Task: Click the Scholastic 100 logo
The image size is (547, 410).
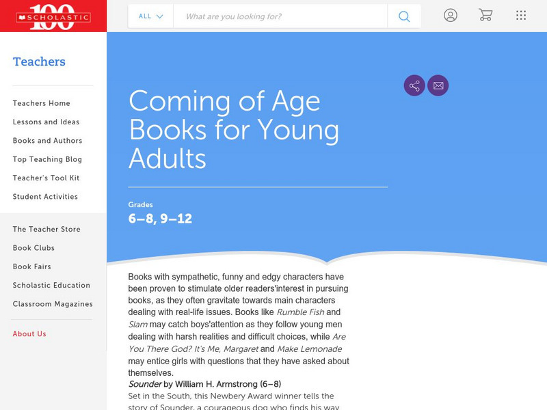Action: point(53,16)
